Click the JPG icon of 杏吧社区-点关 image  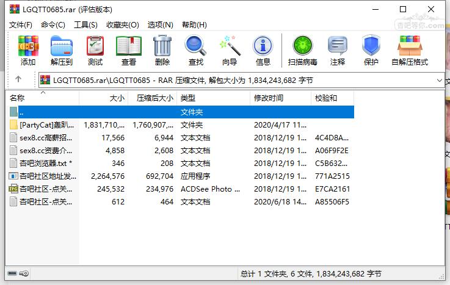(x=13, y=189)
